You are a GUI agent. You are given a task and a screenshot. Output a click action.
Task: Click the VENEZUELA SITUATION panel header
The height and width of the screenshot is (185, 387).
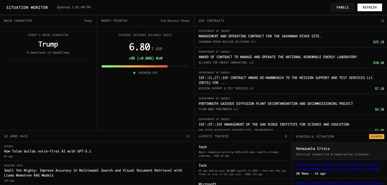click(315, 137)
